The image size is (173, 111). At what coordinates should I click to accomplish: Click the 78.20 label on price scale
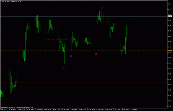click(169, 101)
